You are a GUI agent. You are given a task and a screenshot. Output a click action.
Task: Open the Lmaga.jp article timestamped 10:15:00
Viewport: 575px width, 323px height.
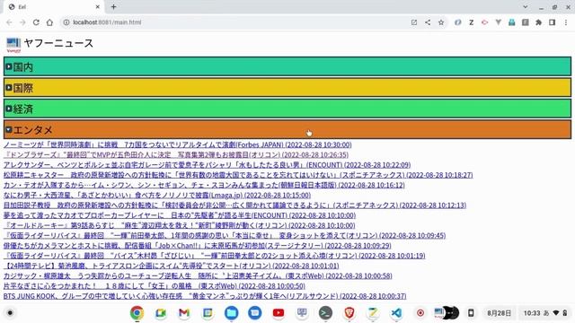pos(157,195)
